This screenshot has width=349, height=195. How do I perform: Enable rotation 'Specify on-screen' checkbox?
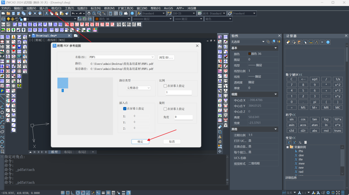[165, 109]
